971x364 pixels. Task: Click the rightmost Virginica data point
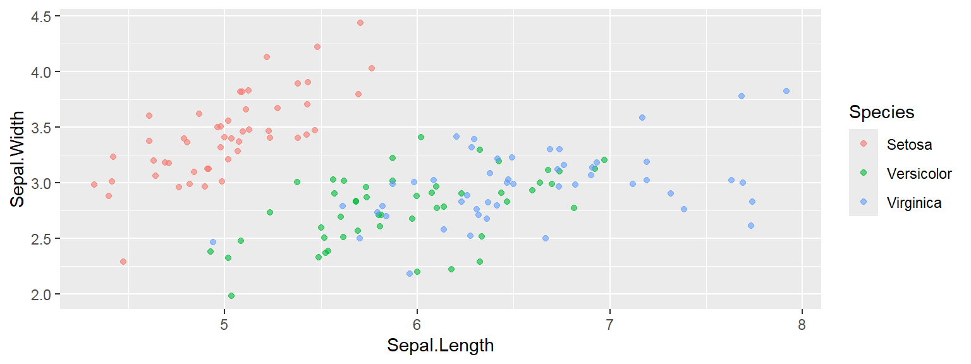click(786, 91)
